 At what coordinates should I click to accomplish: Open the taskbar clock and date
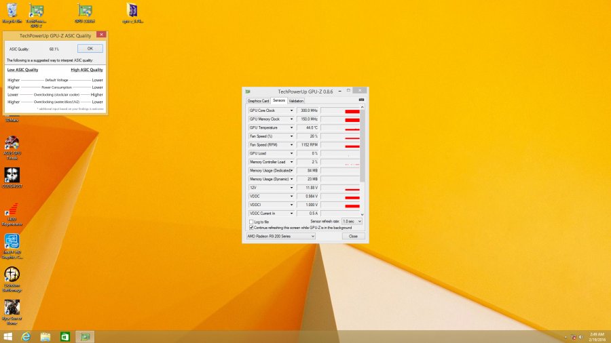(597, 337)
